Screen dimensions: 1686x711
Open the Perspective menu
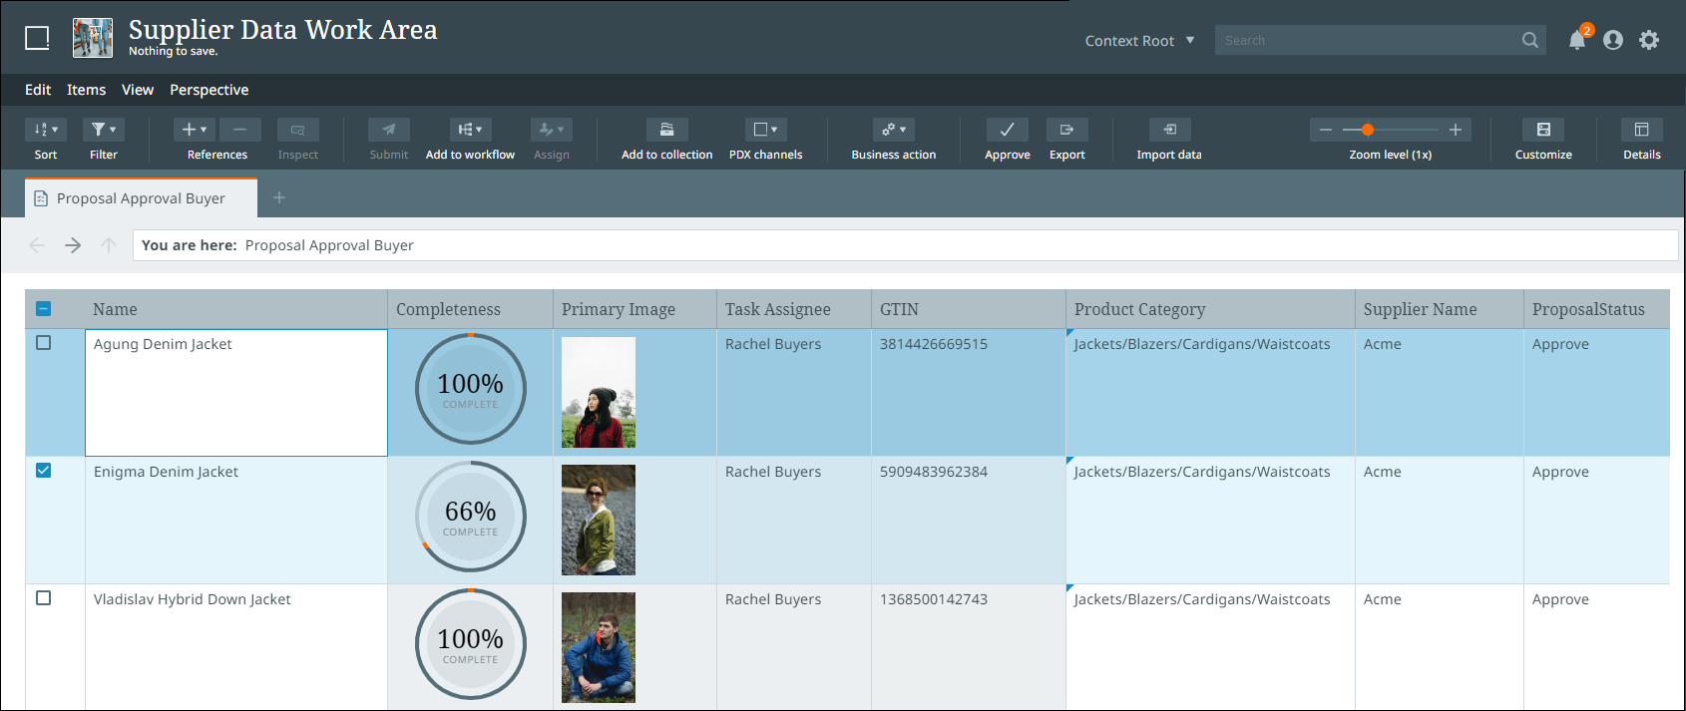click(x=209, y=90)
